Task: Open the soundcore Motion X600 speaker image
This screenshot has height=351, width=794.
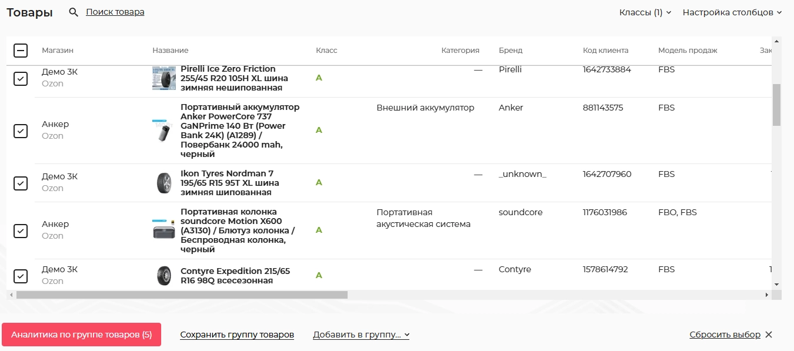Action: (x=164, y=230)
